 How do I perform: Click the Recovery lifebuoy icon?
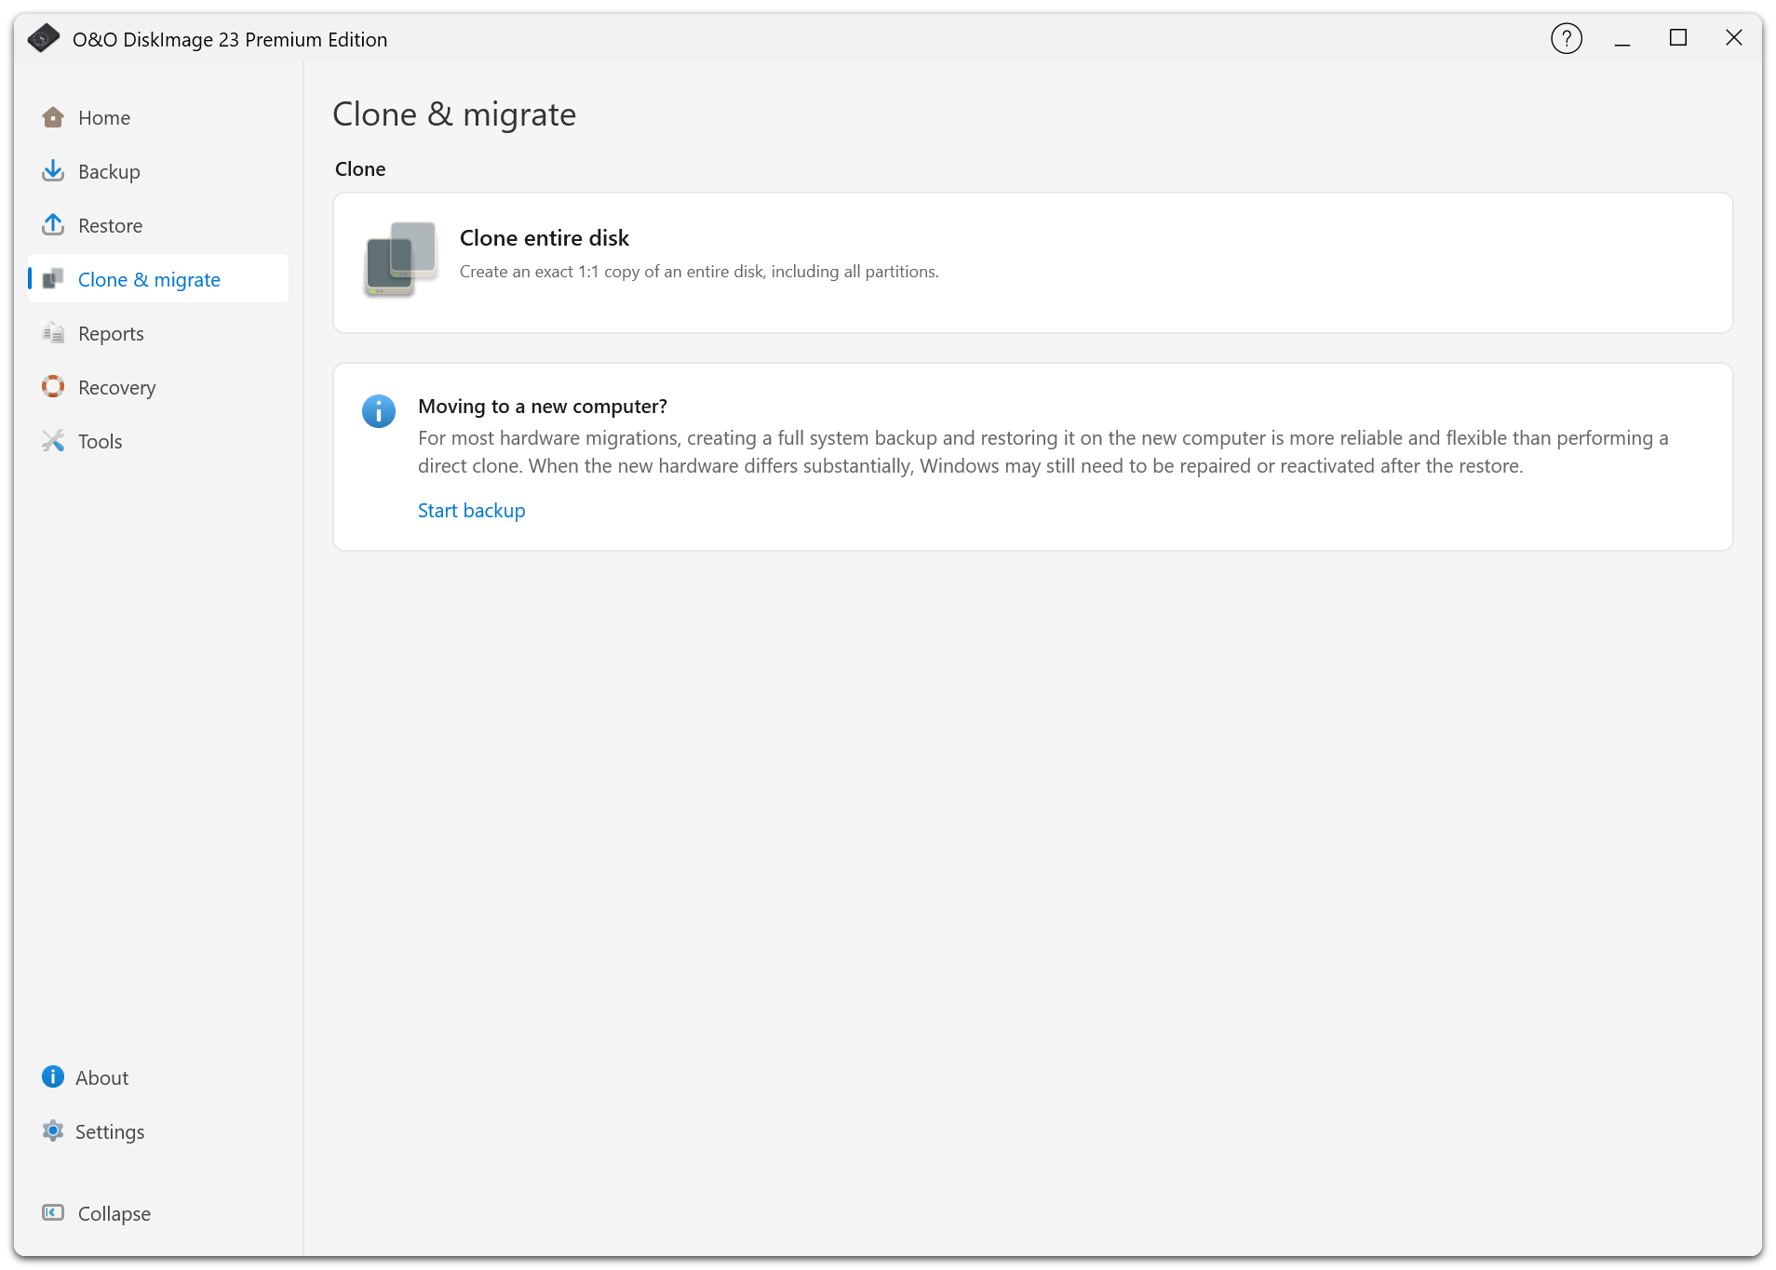tap(53, 387)
